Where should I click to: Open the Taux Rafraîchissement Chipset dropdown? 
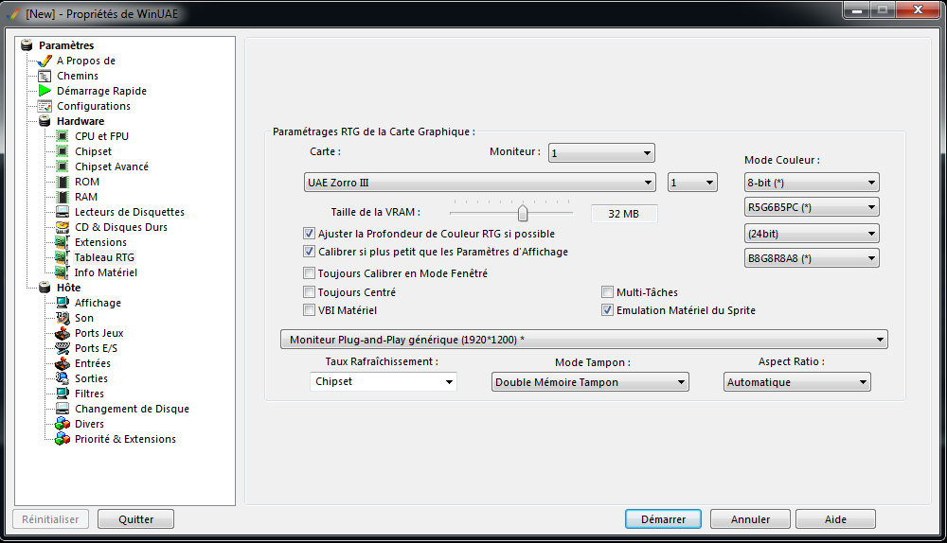click(383, 381)
